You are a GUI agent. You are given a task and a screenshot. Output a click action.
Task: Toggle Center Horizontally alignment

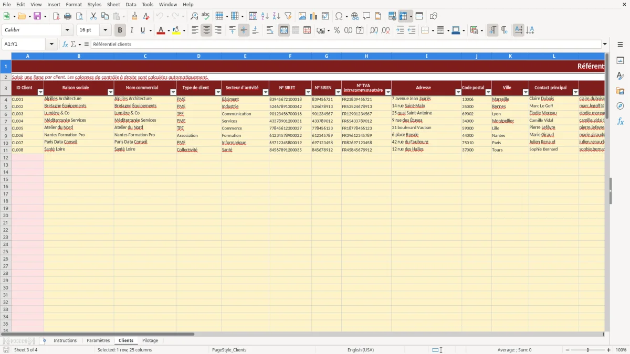point(206,30)
